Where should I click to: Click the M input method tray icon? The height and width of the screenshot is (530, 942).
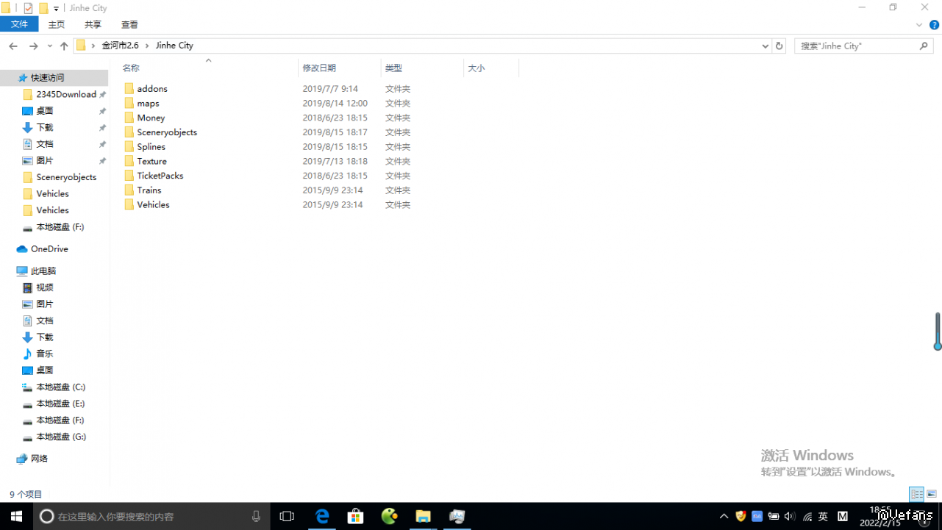(843, 517)
